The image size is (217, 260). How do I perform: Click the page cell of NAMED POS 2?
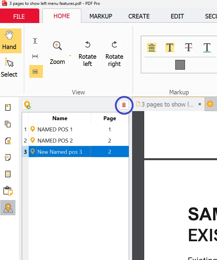click(x=110, y=140)
